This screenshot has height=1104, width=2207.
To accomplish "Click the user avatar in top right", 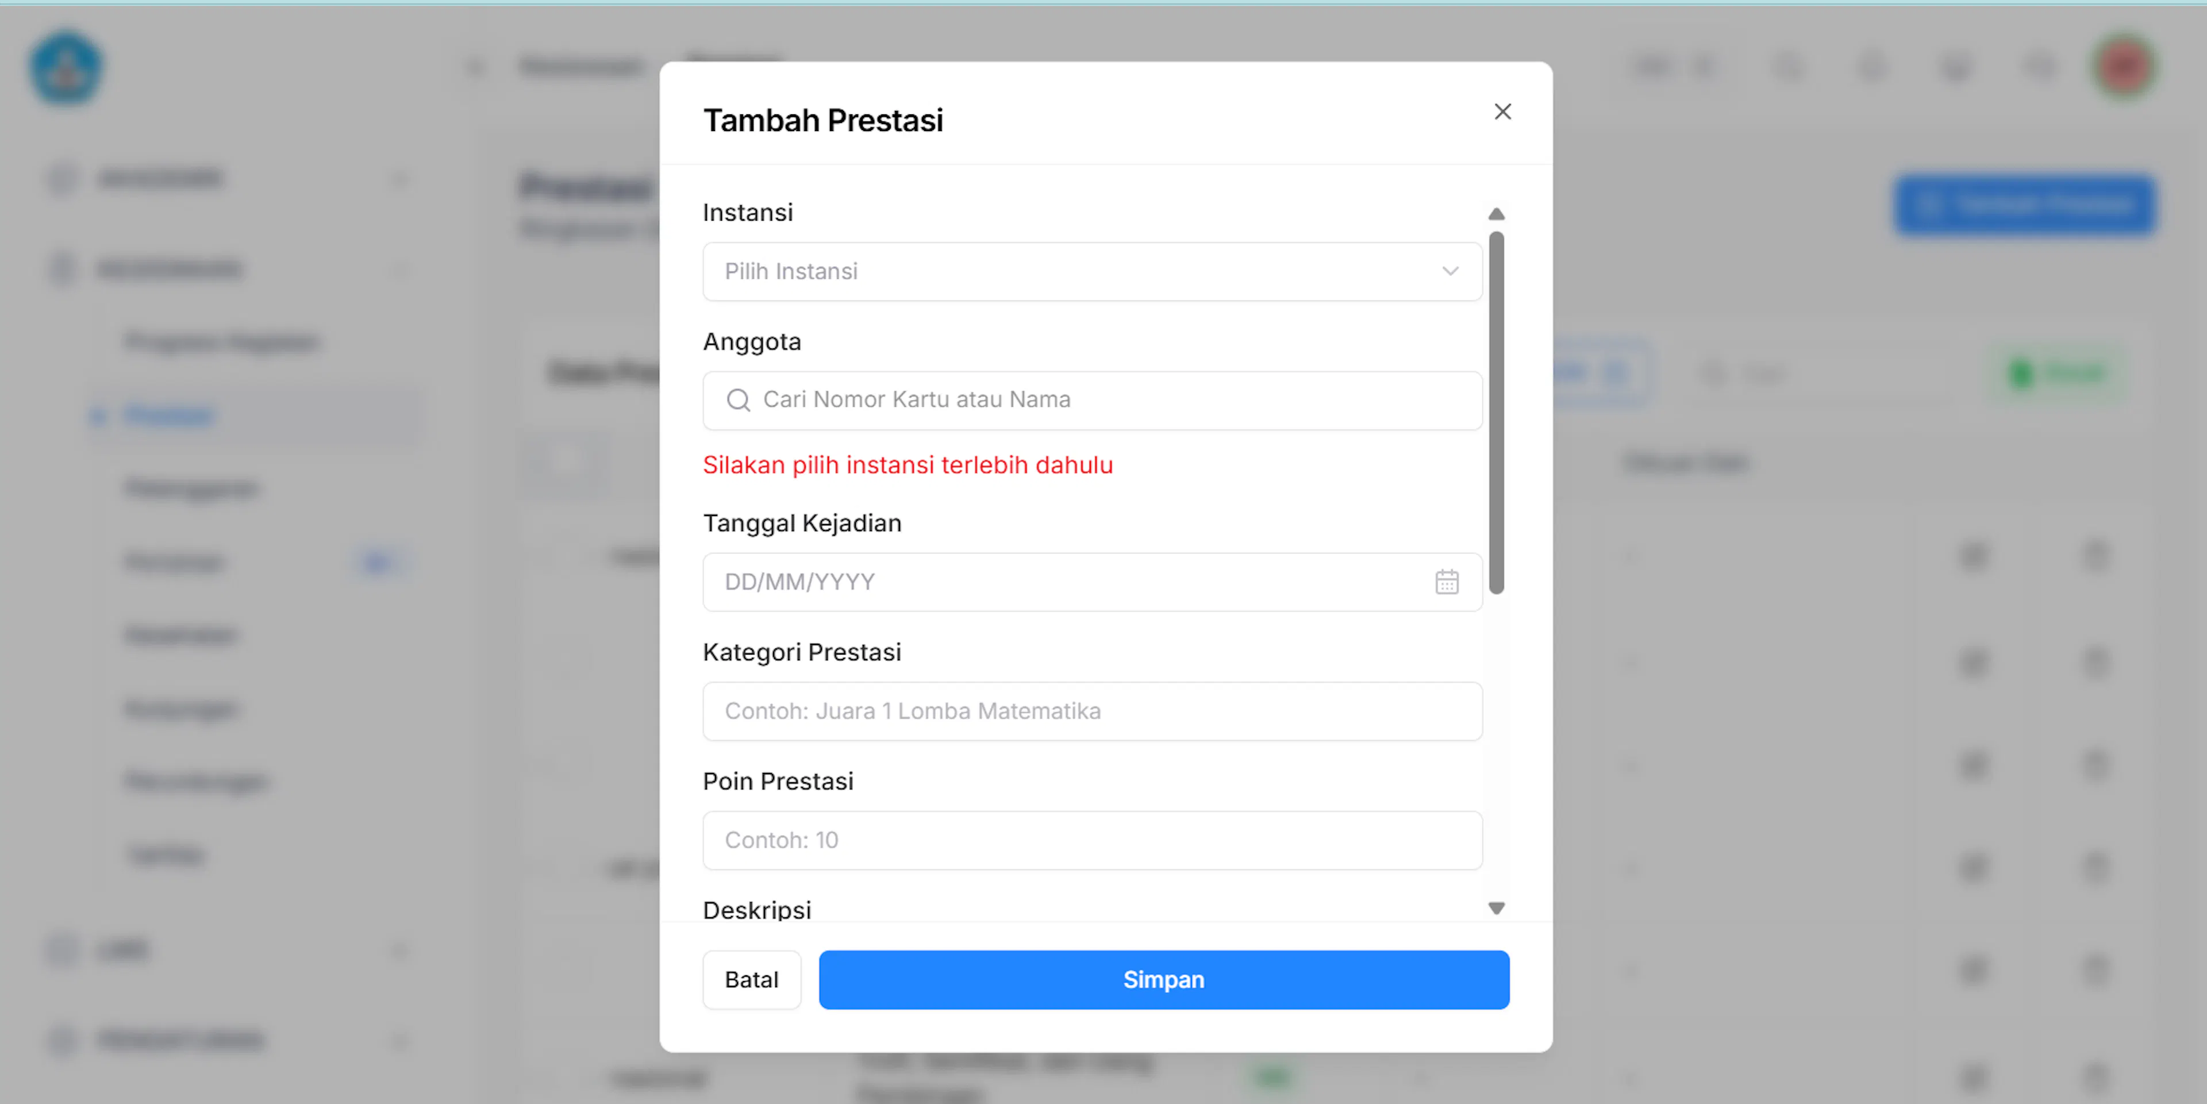I will pyautogui.click(x=2124, y=66).
